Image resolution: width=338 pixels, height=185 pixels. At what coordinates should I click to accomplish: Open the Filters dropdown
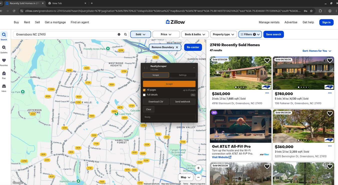250,34
